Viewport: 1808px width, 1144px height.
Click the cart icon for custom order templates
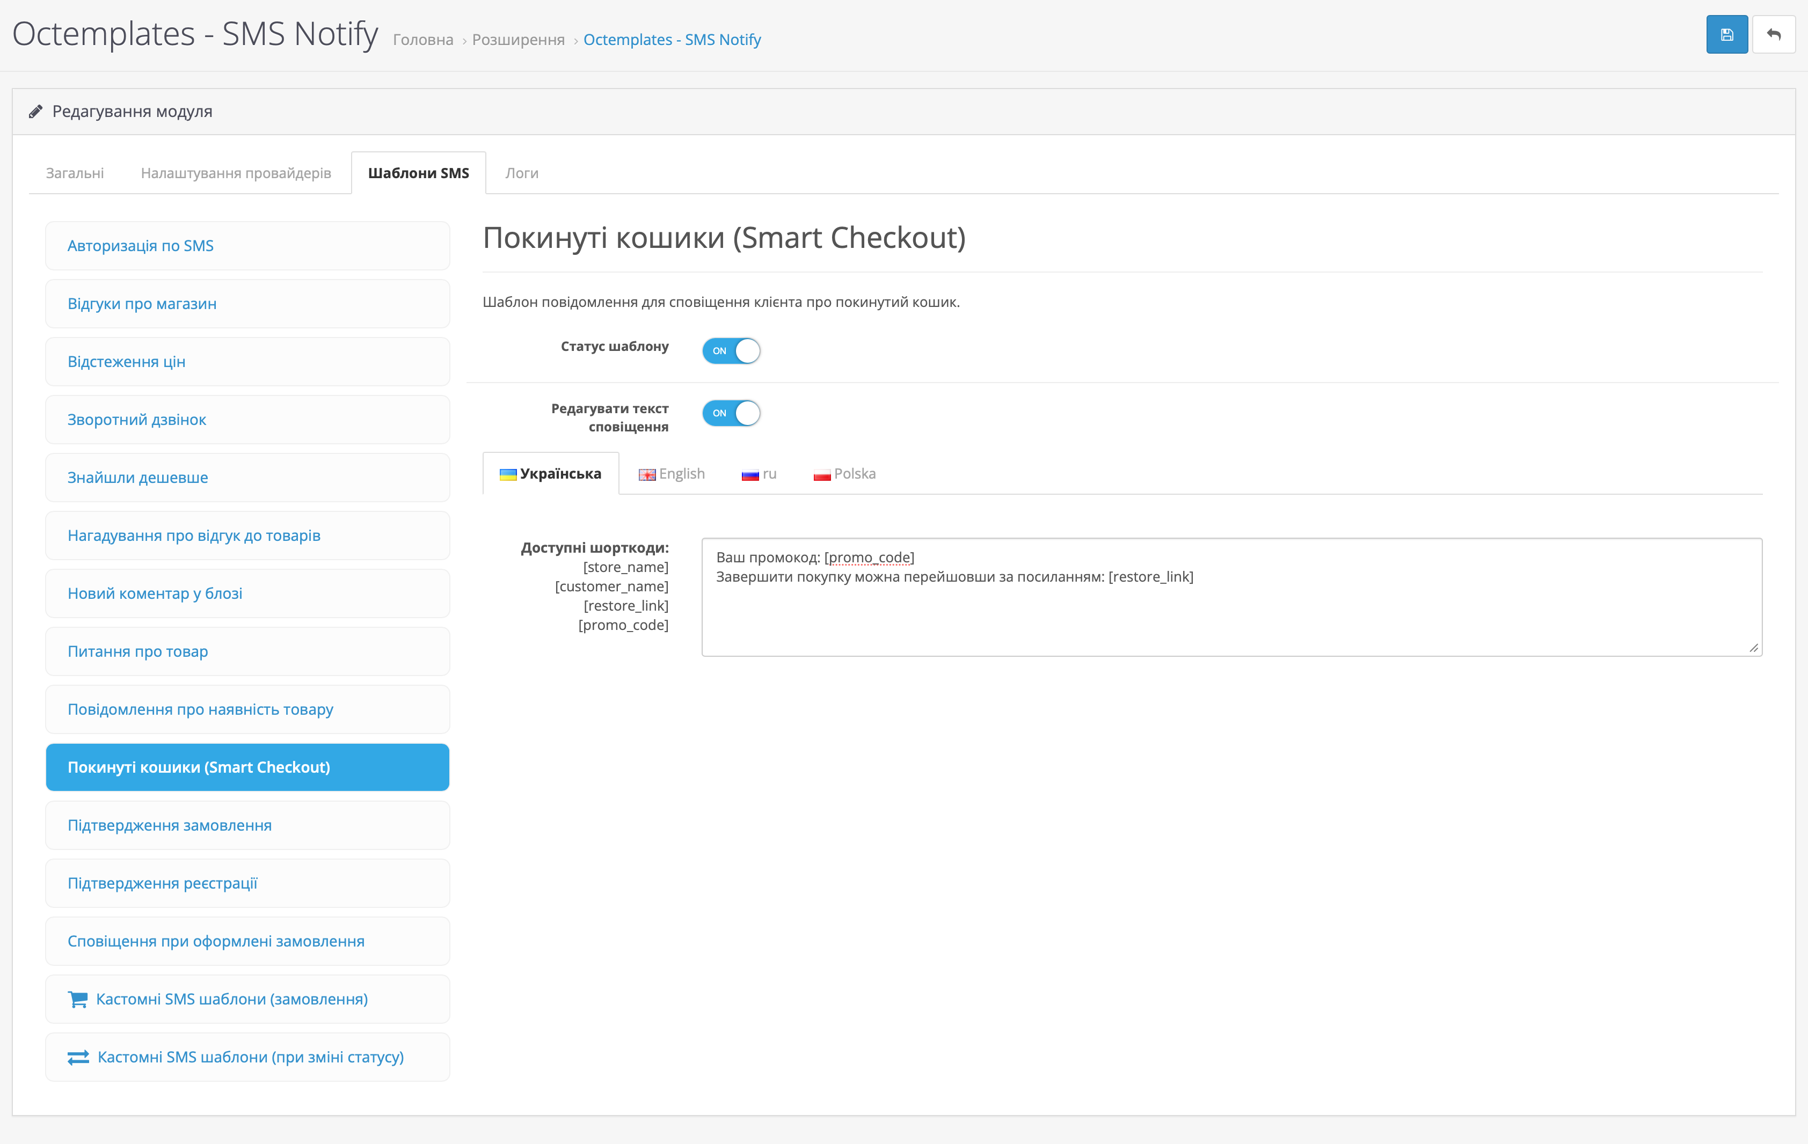(77, 999)
